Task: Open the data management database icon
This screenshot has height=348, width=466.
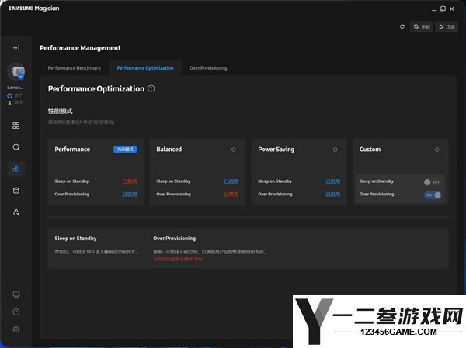Action: click(16, 191)
